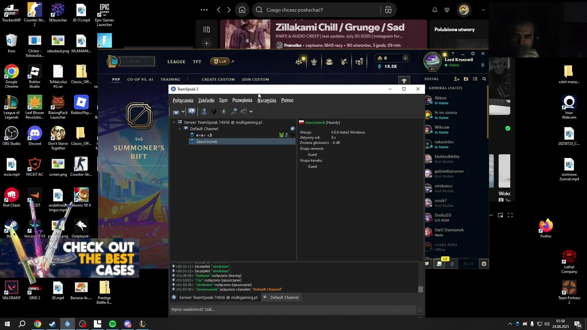Click JOIN CUSTOM in League client

click(x=255, y=79)
